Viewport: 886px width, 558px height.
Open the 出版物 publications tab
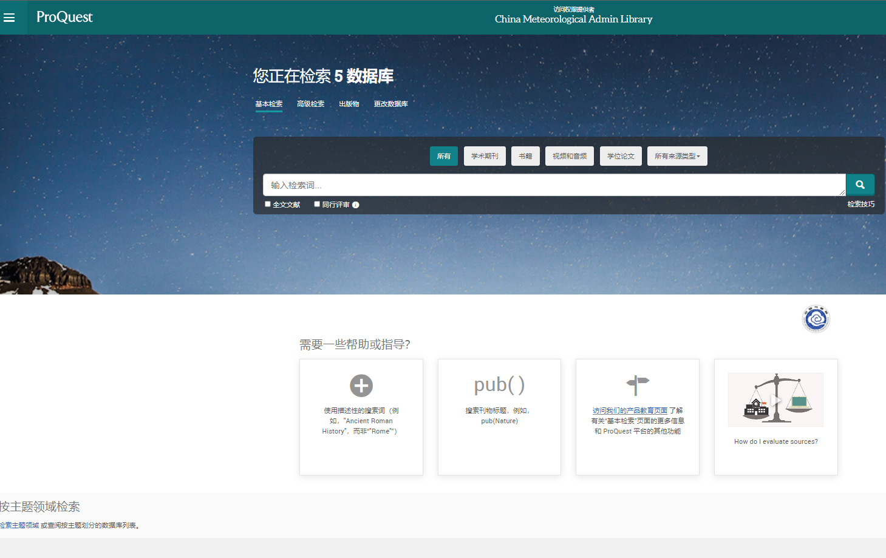349,104
